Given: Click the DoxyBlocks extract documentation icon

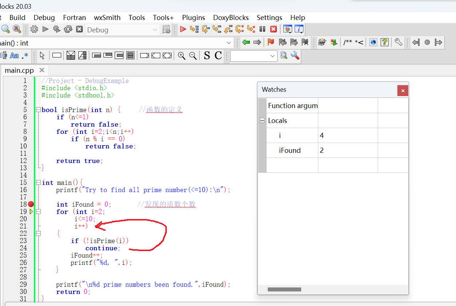Looking at the screenshot, I should pyautogui.click(x=334, y=42).
